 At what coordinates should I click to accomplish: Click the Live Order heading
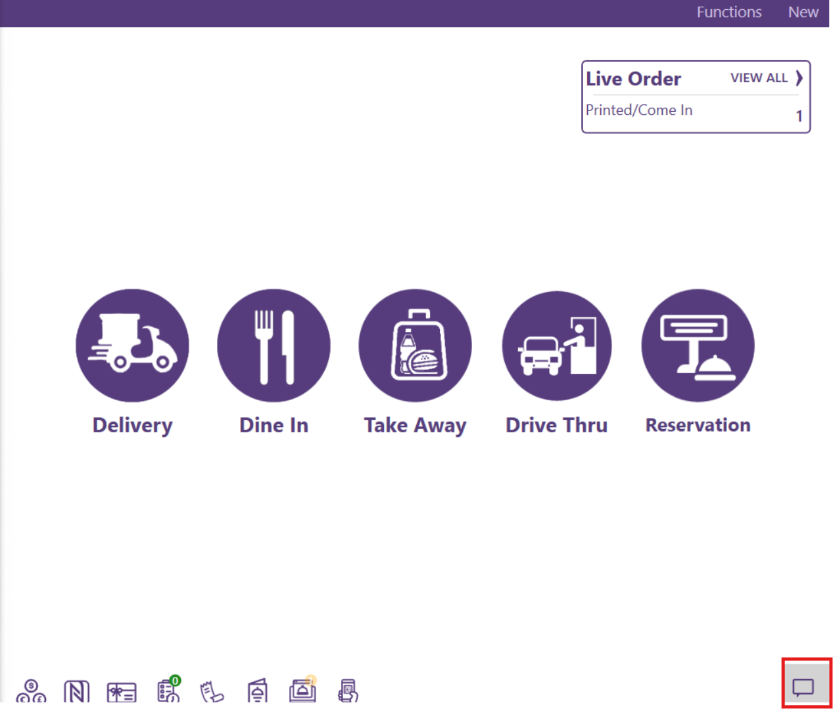(x=633, y=79)
